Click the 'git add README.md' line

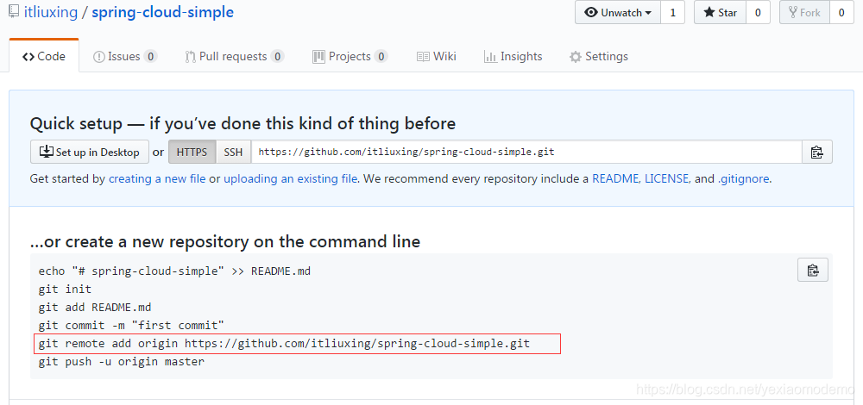tap(95, 307)
